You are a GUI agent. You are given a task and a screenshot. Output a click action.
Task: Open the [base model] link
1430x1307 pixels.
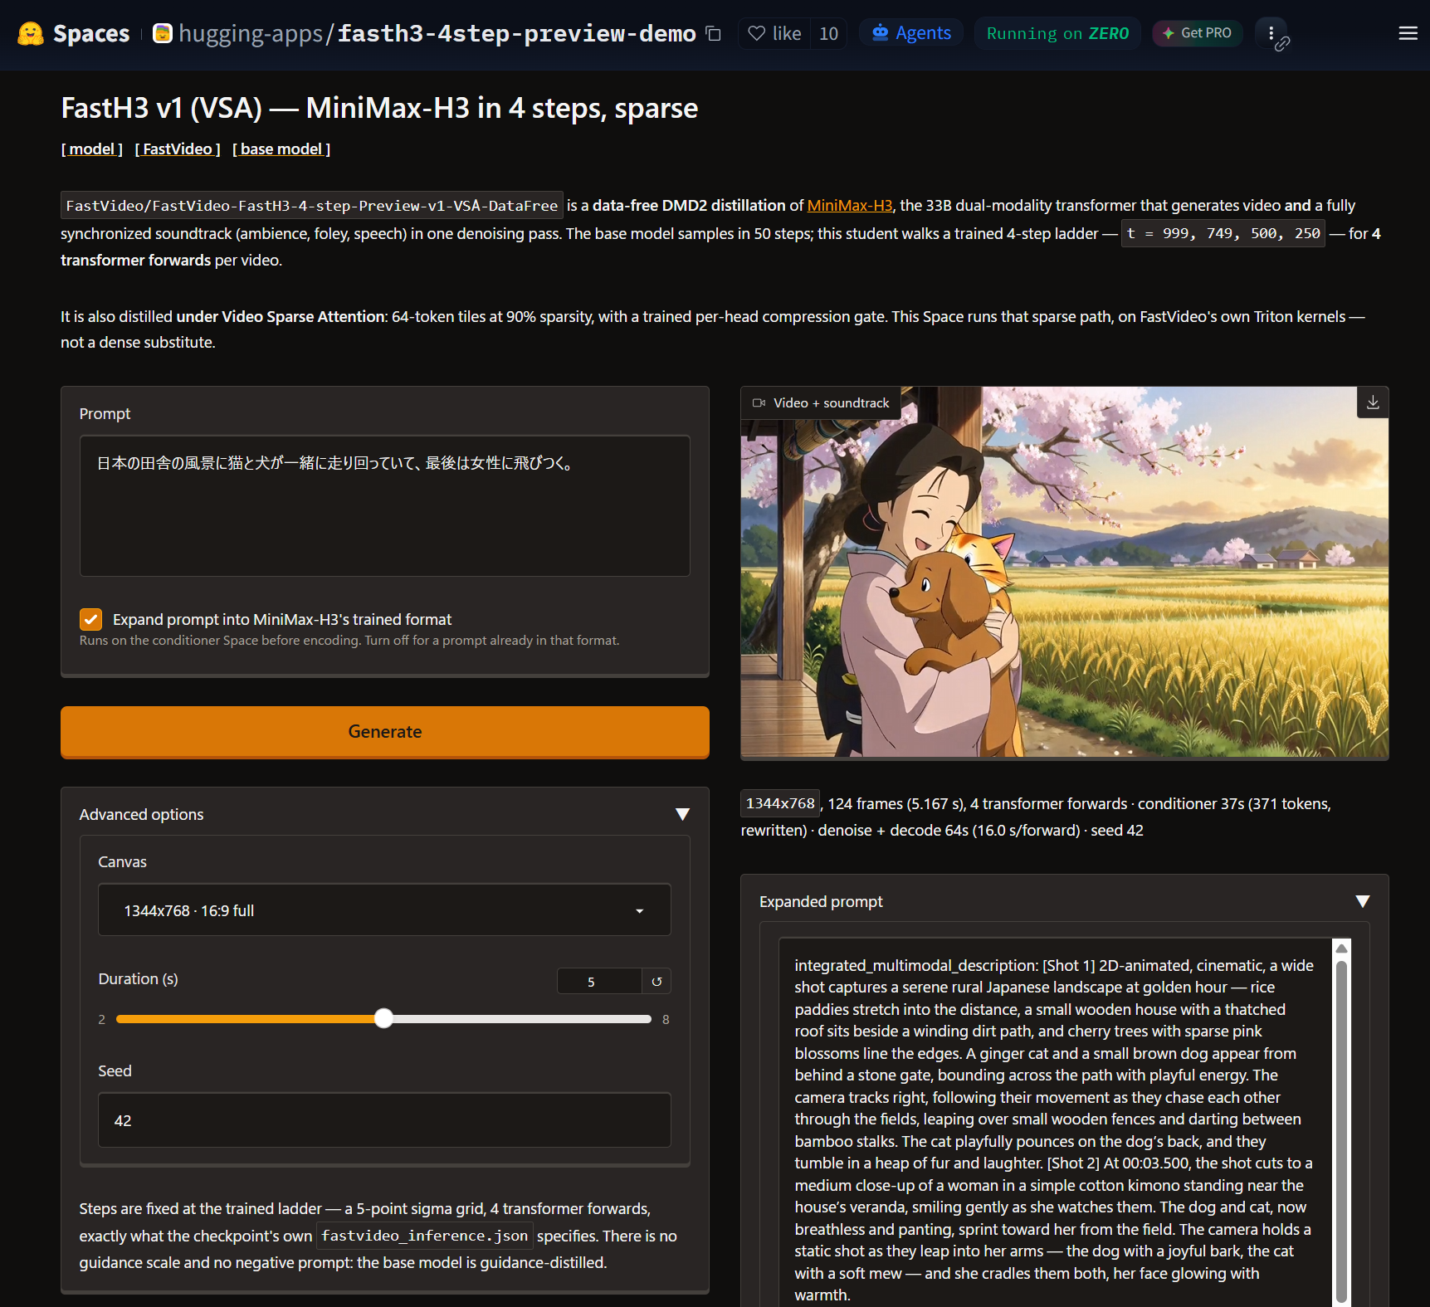tap(281, 149)
